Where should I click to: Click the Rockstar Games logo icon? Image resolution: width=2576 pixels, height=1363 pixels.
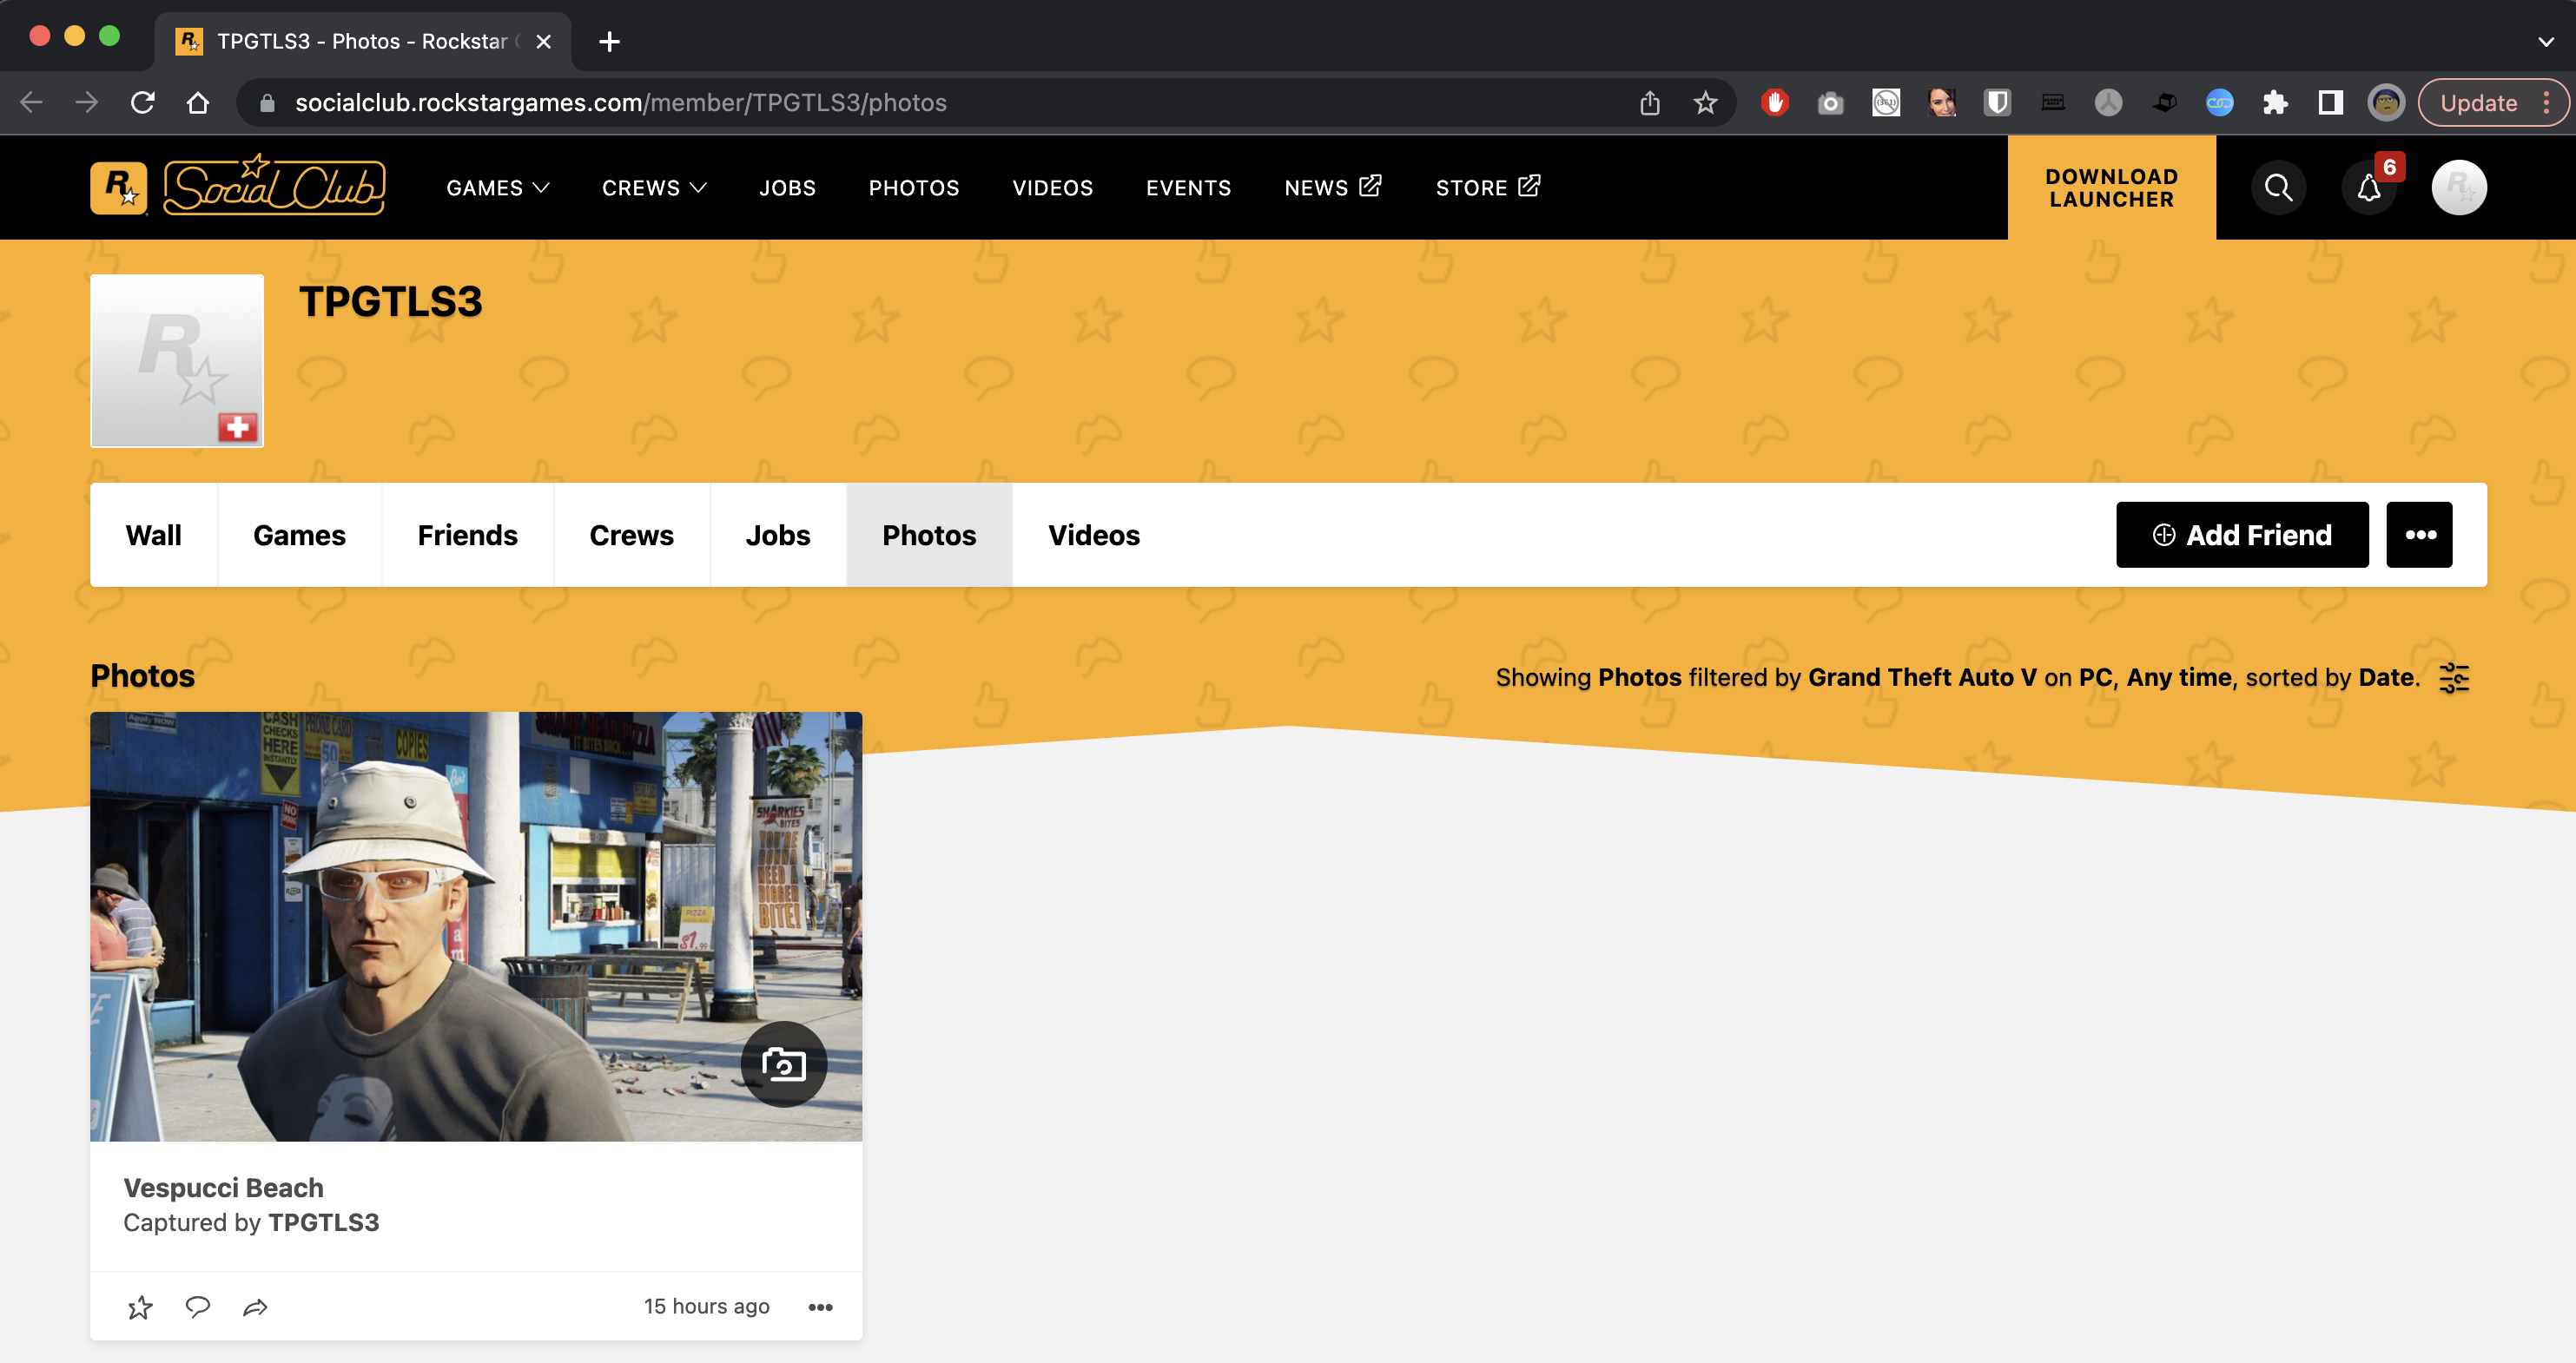coord(118,188)
